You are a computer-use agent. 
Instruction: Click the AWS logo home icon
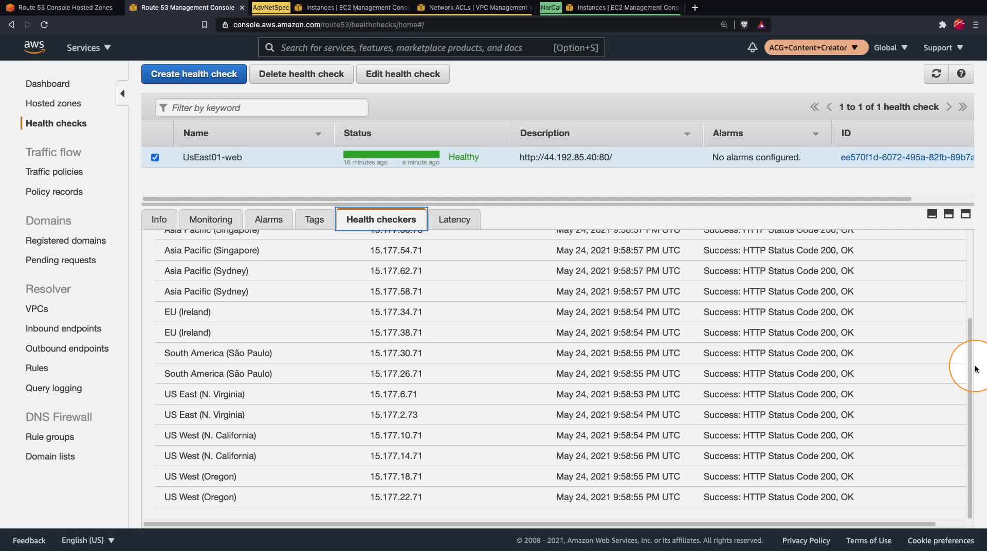click(34, 47)
